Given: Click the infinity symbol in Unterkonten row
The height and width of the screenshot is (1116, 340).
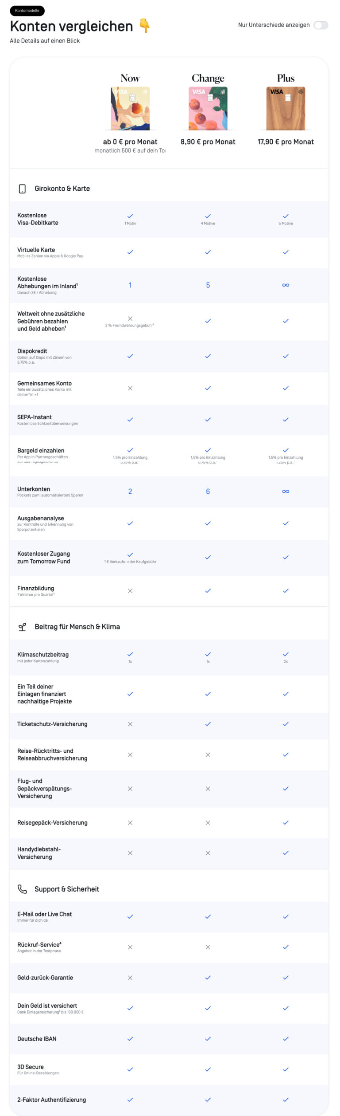Looking at the screenshot, I should point(286,491).
